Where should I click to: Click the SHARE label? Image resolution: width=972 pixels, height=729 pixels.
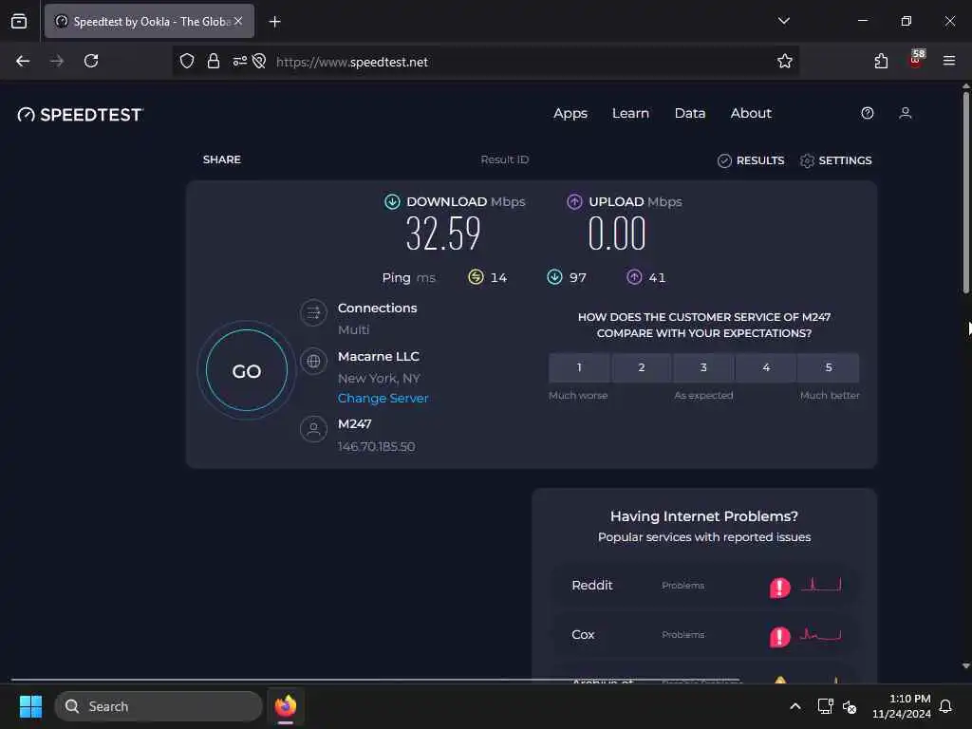(222, 159)
